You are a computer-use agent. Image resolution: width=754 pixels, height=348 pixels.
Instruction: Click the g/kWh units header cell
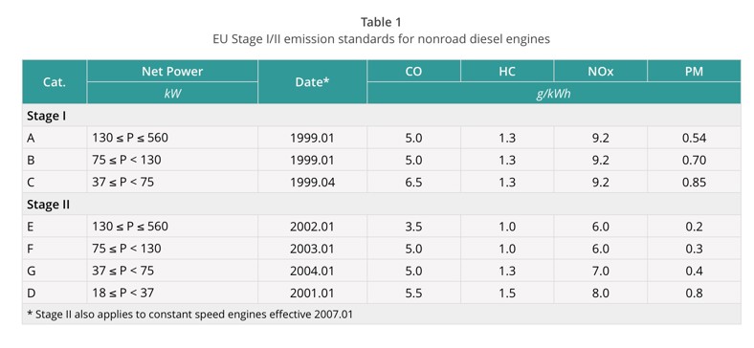coord(553,93)
